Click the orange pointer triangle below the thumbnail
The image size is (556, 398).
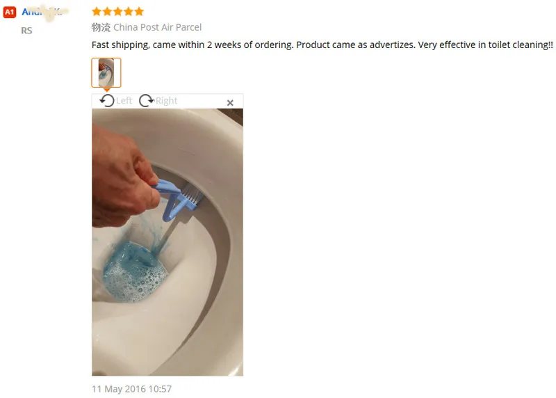[106, 90]
